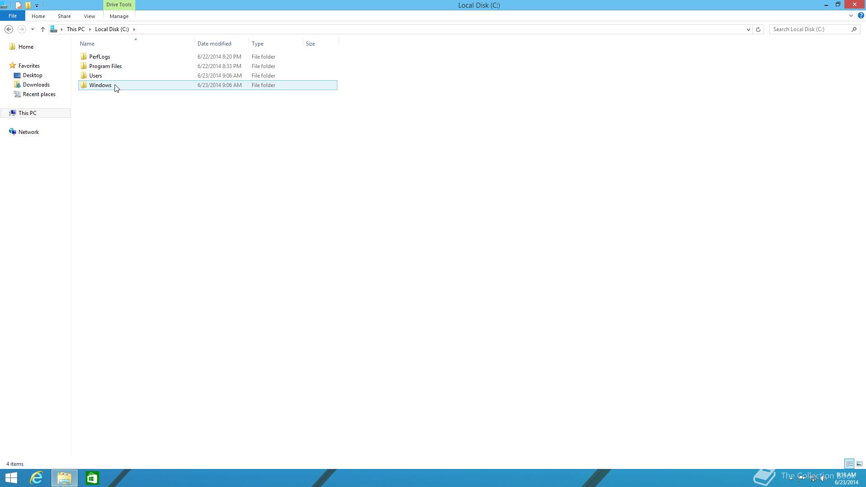The height and width of the screenshot is (487, 866).
Task: Launch Internet Explorer from the taskbar
Action: [x=37, y=478]
